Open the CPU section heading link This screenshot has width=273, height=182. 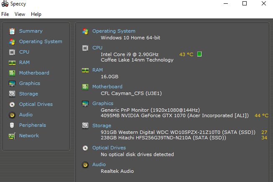(x=97, y=48)
